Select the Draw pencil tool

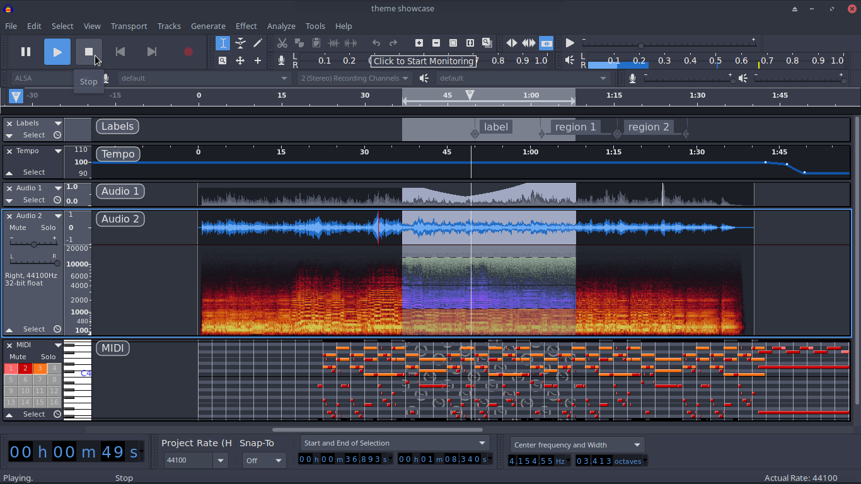[257, 43]
